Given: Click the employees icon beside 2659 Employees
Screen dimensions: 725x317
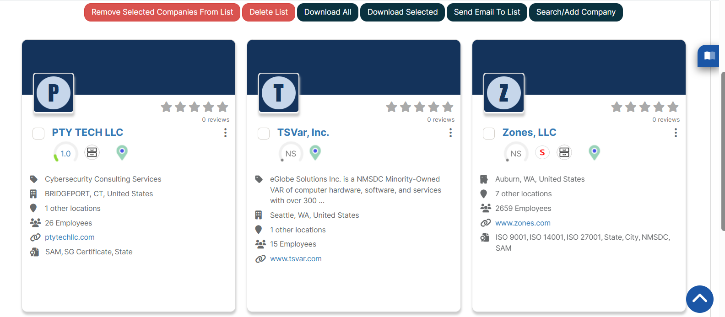Looking at the screenshot, I should point(486,208).
